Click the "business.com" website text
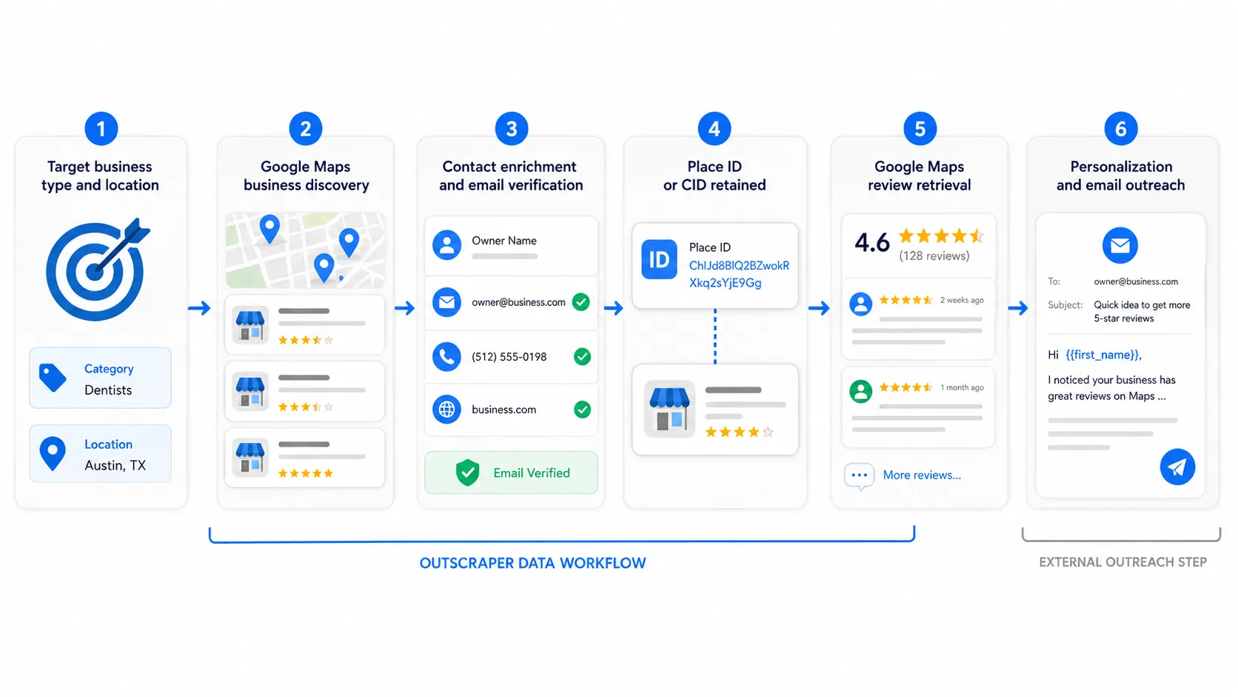This screenshot has width=1238, height=697. [504, 410]
